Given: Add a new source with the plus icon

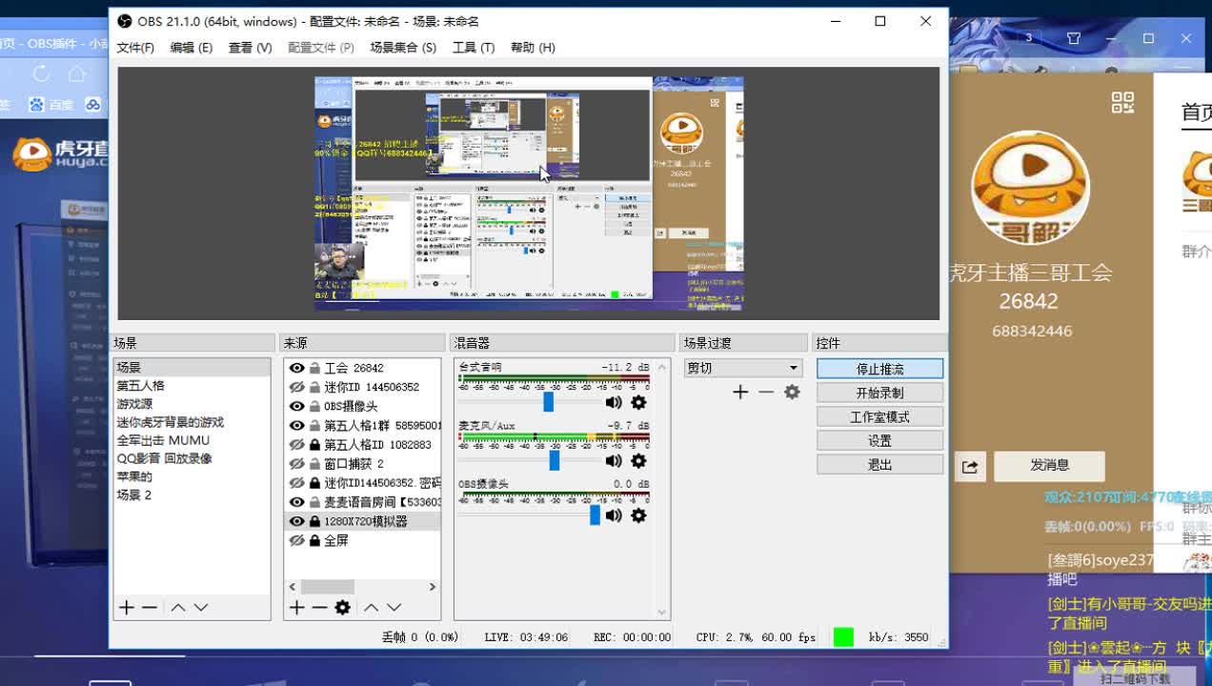Looking at the screenshot, I should point(296,607).
